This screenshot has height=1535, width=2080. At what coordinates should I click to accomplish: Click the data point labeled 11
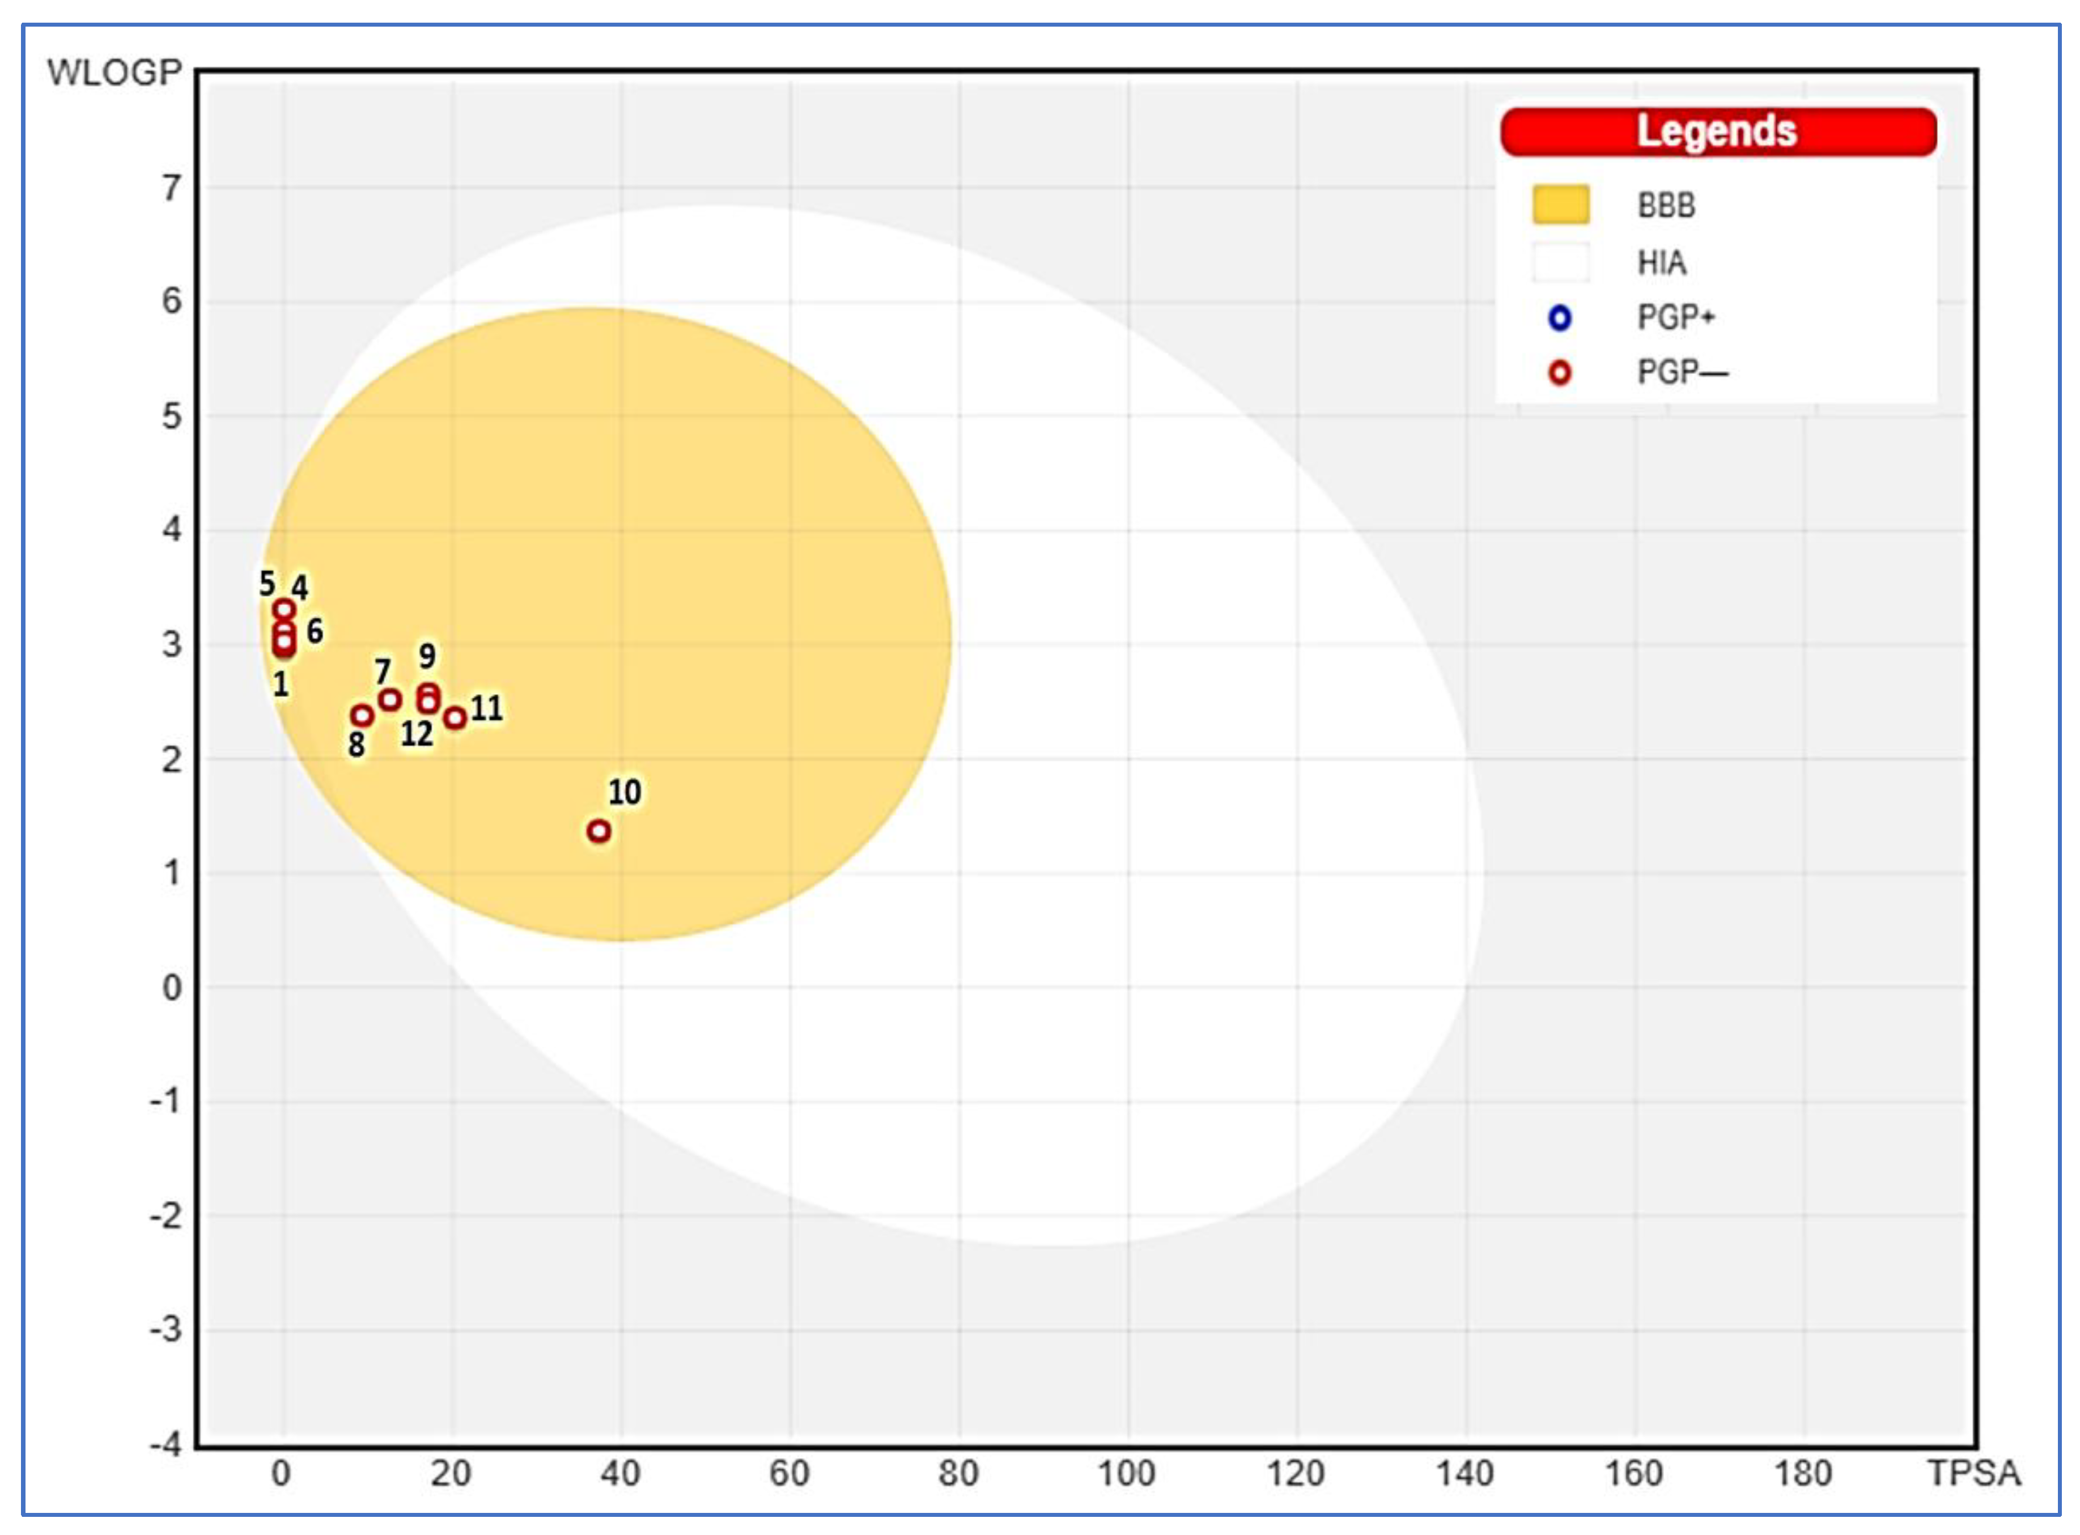(455, 718)
